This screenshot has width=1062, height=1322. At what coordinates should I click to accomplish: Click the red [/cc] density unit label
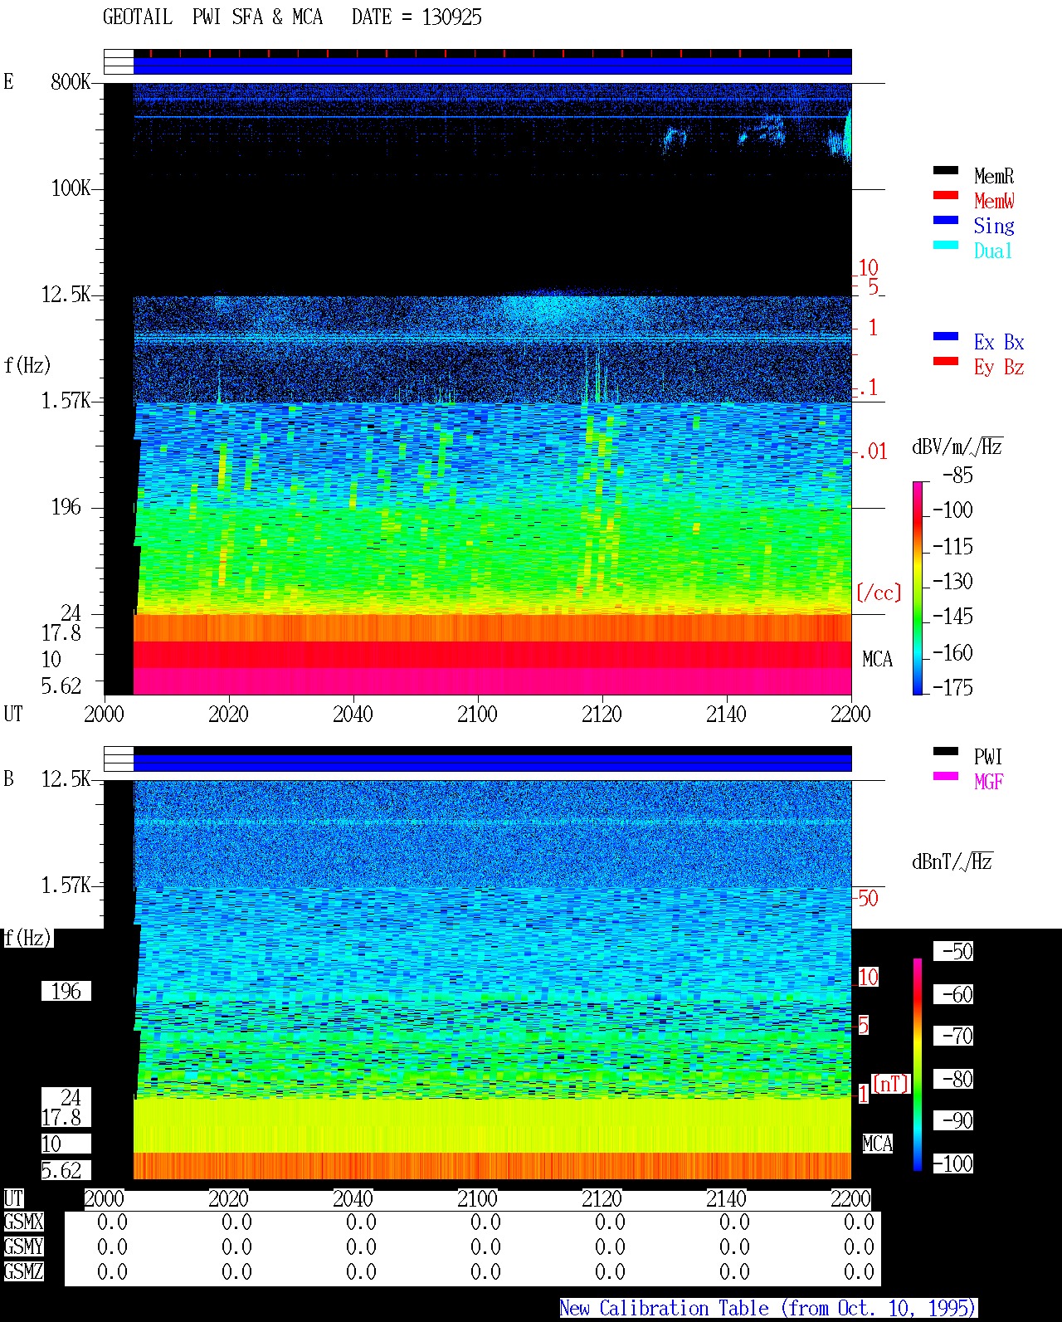point(879,593)
